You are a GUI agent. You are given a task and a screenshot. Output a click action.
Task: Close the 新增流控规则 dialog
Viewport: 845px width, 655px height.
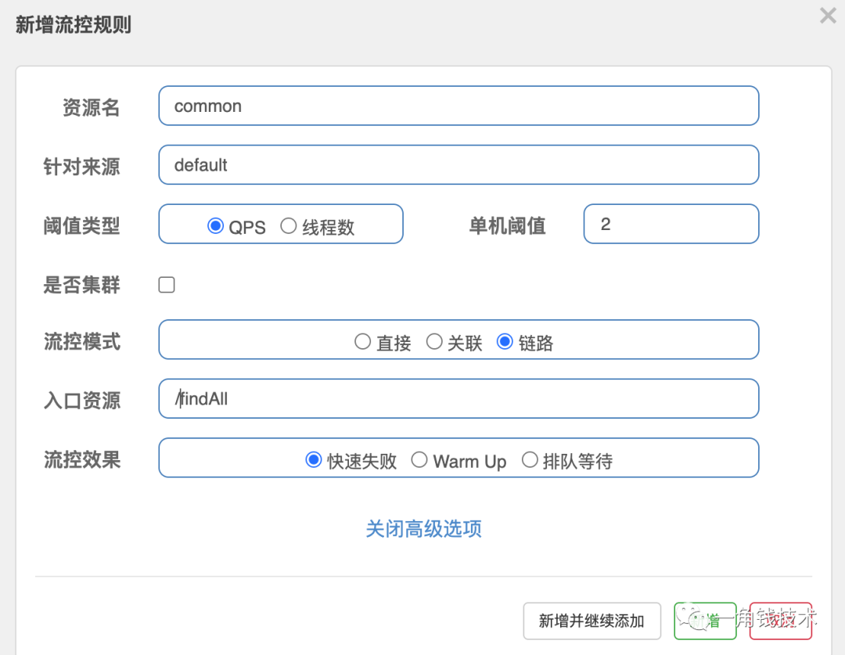tap(827, 16)
